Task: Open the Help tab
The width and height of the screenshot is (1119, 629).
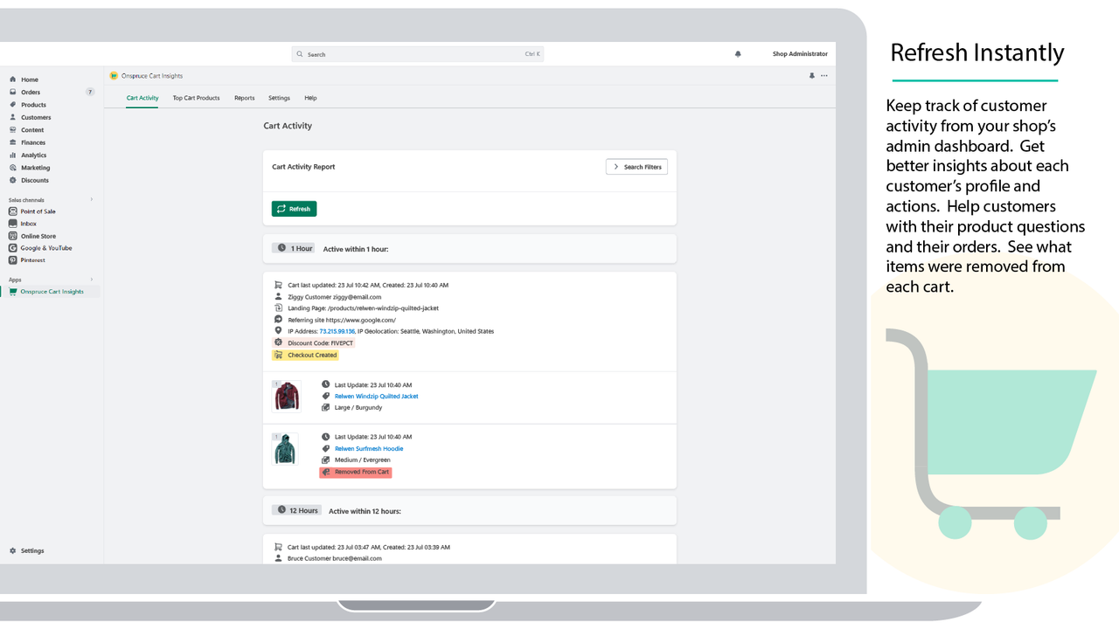Action: tap(310, 98)
